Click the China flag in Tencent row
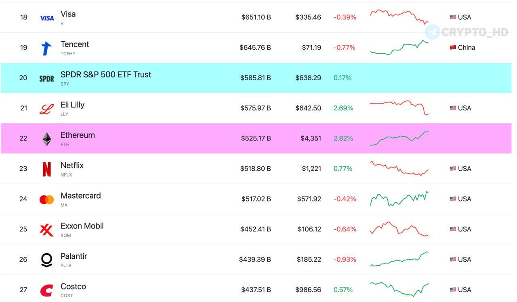This screenshot has height=302, width=517. tap(453, 47)
